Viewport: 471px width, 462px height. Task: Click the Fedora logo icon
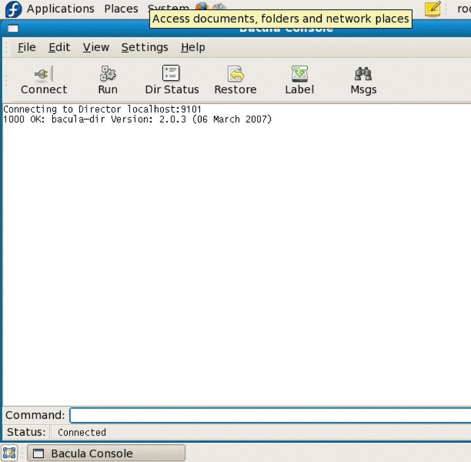tap(14, 9)
